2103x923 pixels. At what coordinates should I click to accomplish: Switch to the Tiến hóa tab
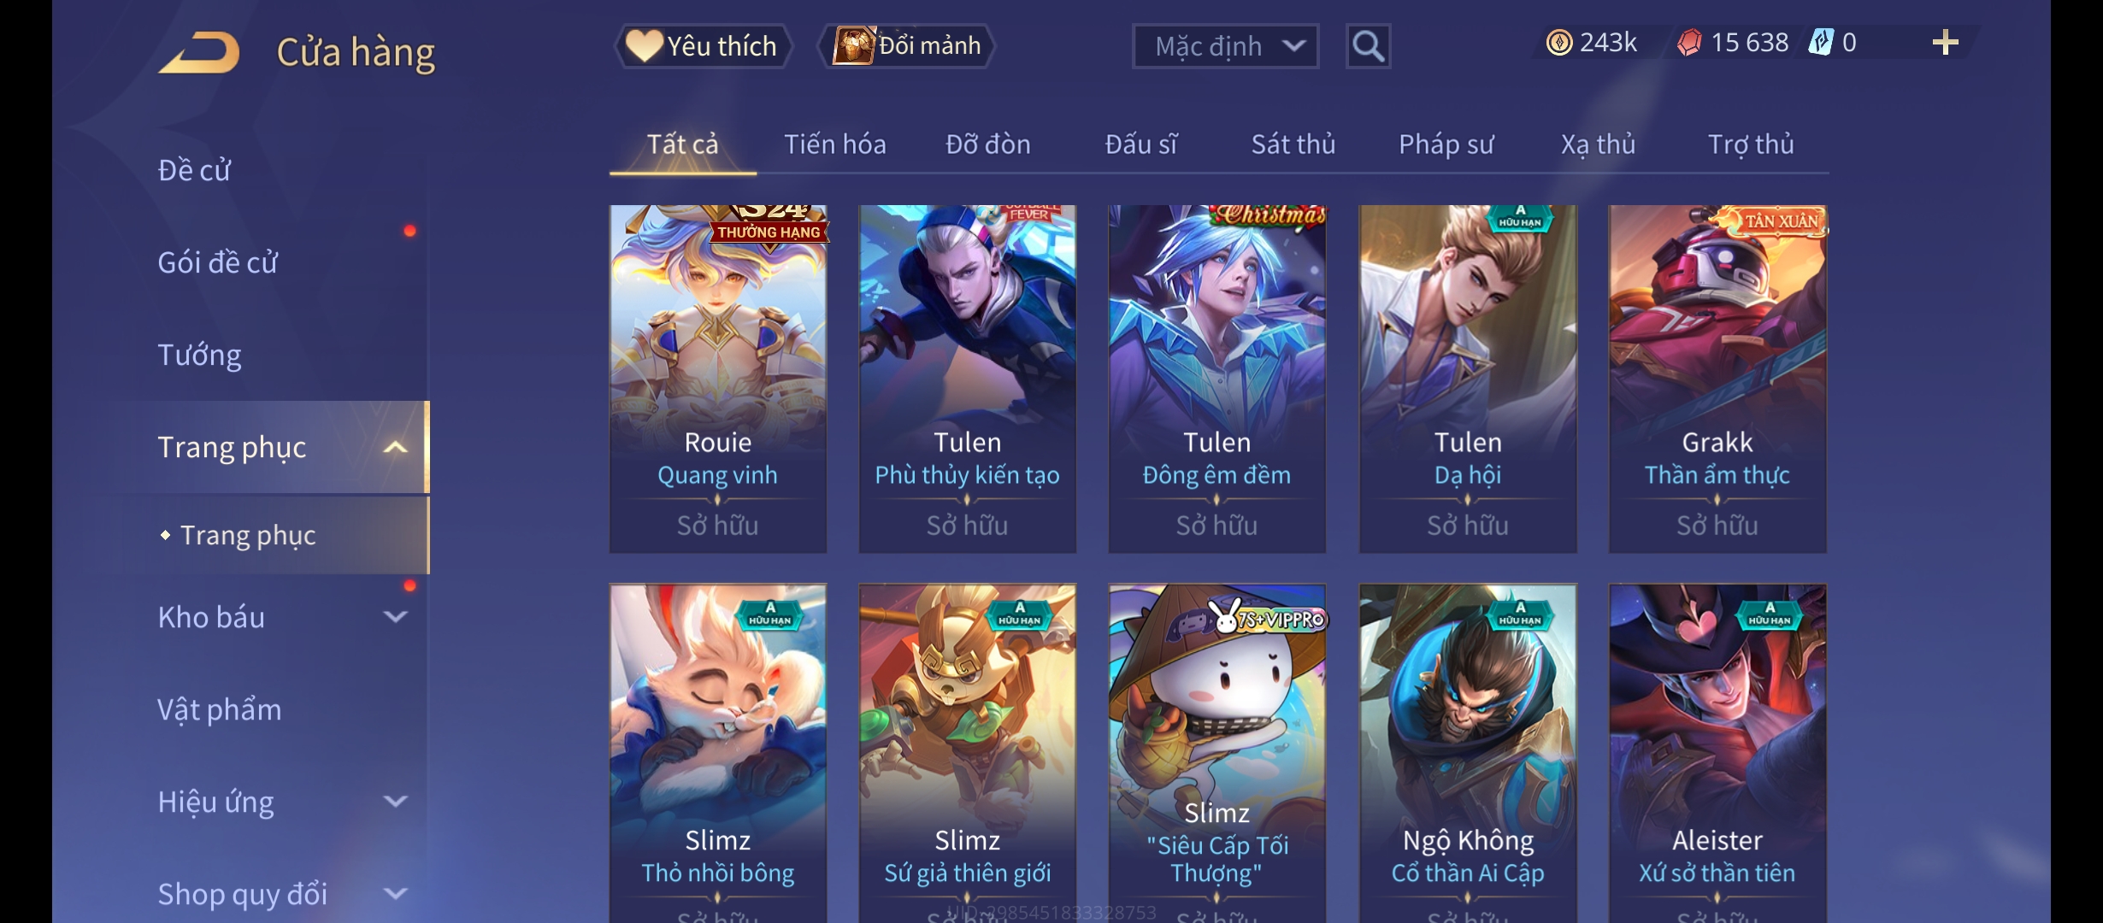(835, 144)
